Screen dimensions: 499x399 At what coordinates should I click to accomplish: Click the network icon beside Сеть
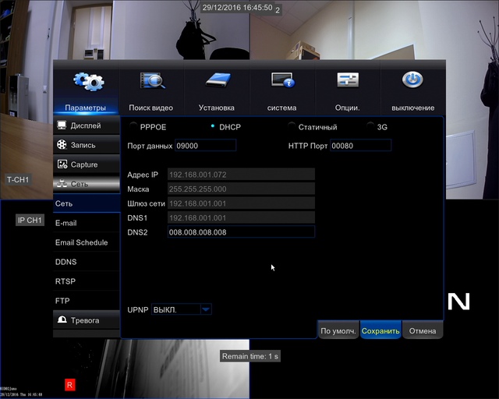point(62,183)
